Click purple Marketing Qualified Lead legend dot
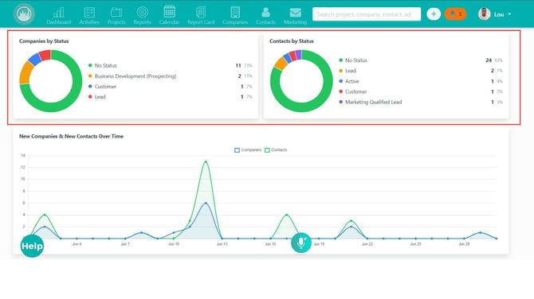The height and width of the screenshot is (299, 534). tap(340, 102)
